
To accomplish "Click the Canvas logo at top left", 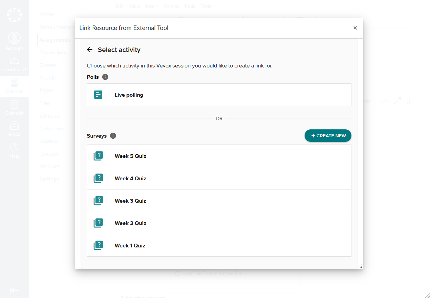I will [14, 15].
